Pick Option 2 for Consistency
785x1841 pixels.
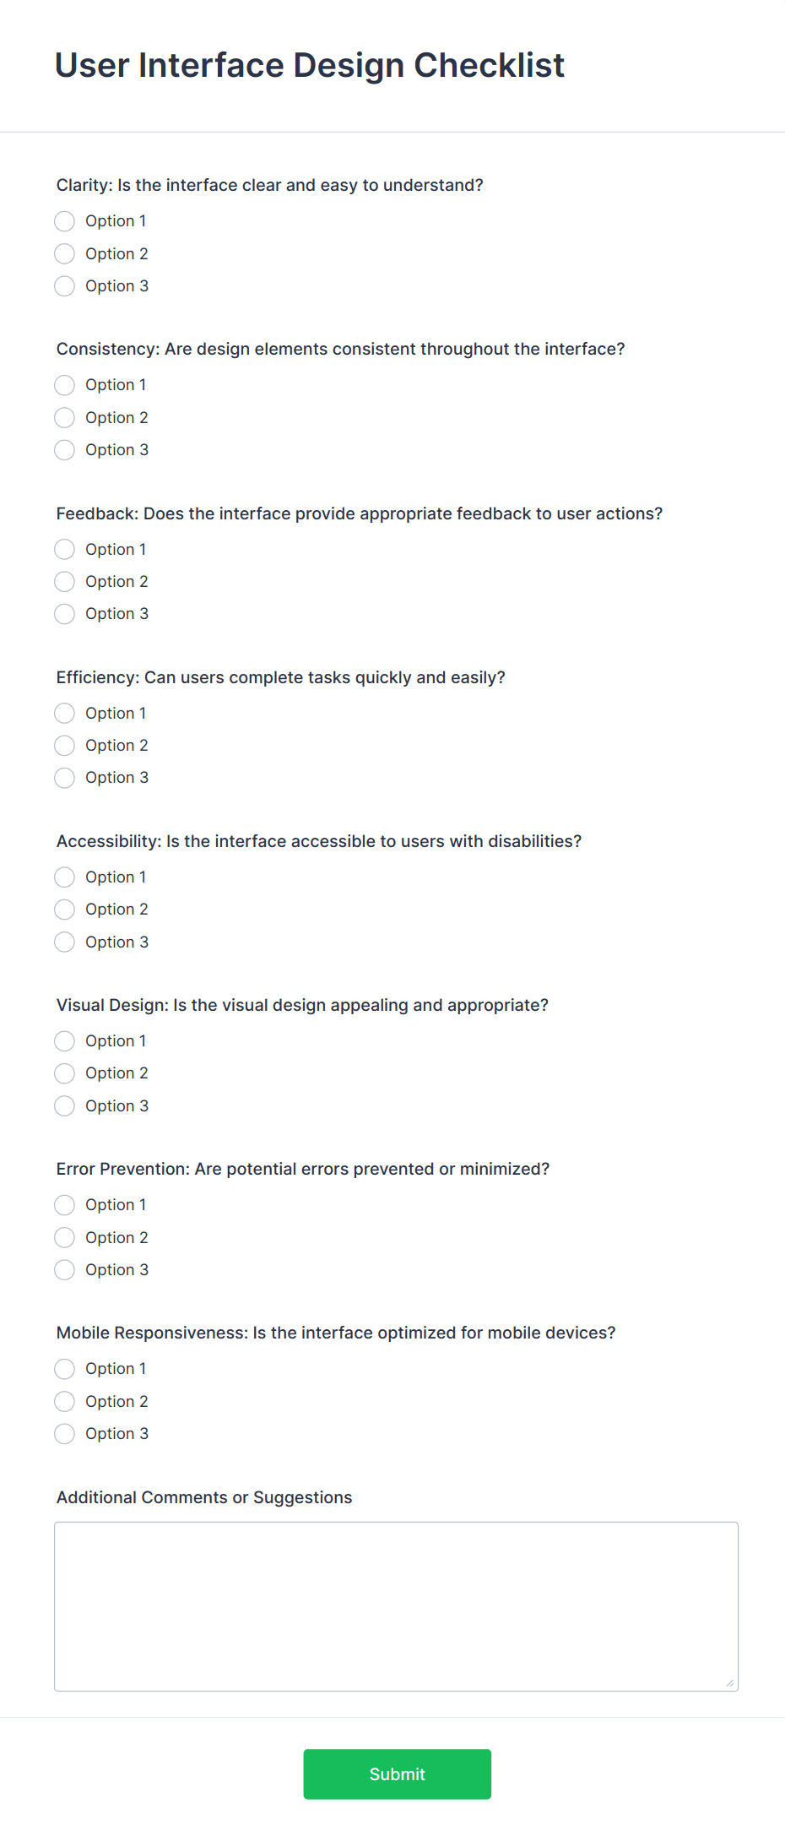point(65,418)
